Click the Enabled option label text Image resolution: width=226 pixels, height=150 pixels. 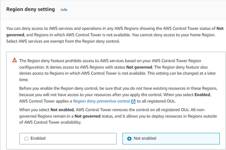[38, 138]
